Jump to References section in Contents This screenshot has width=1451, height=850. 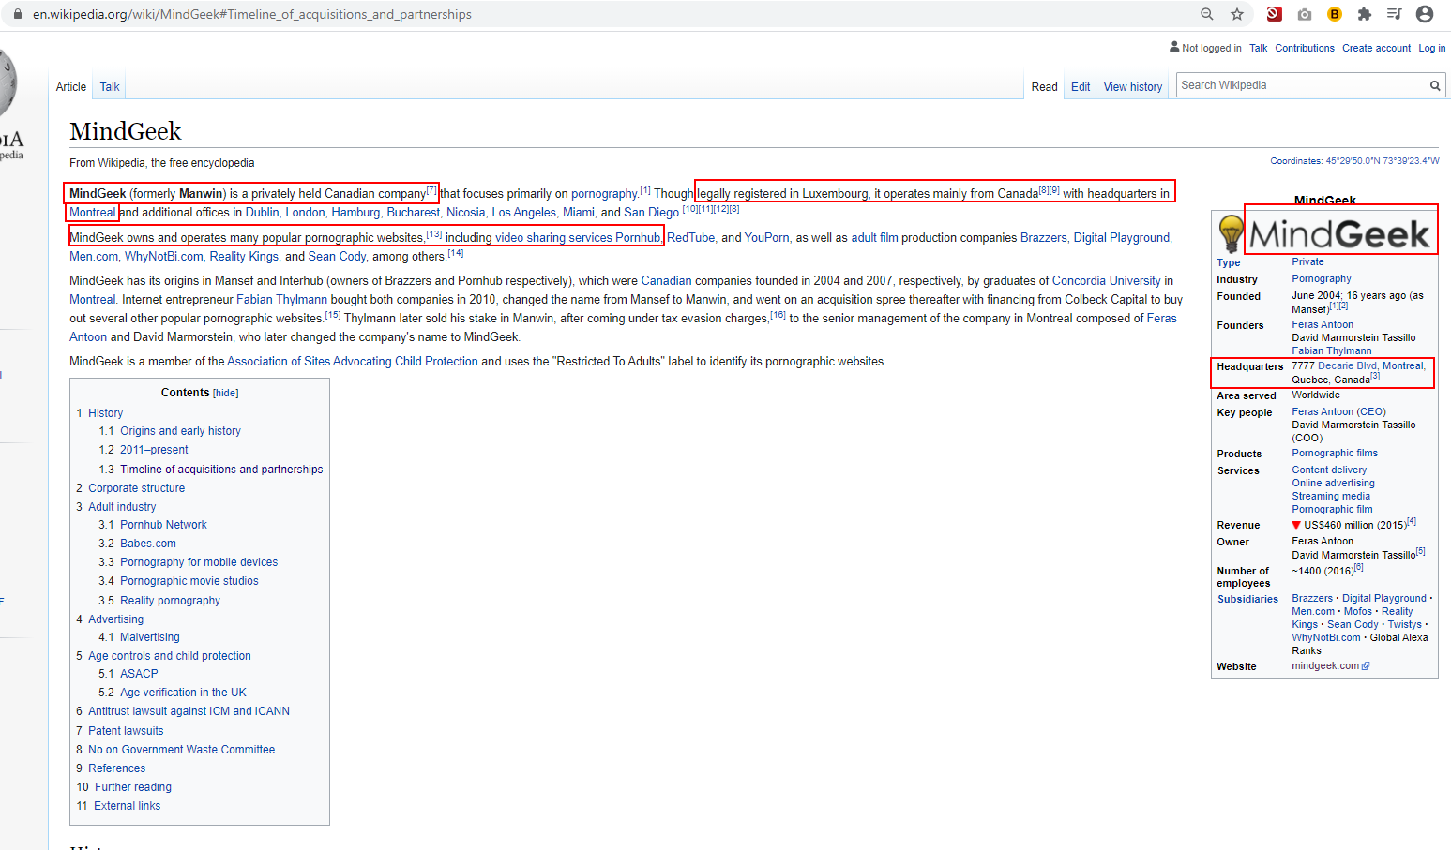(116, 768)
